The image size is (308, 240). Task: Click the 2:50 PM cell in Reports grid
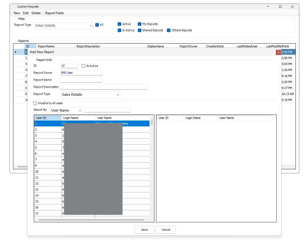coord(288,58)
